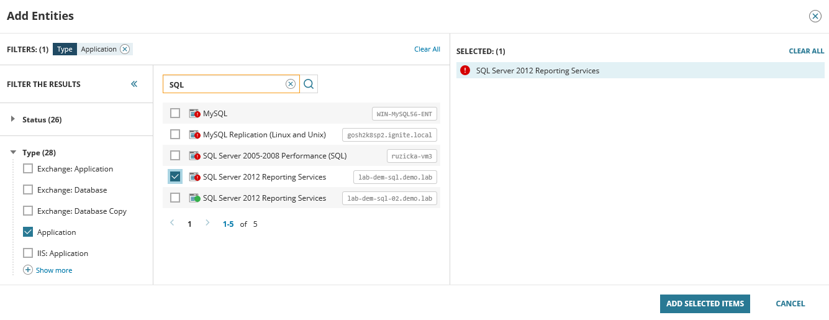This screenshot has height=320, width=829.
Task: Uncheck the Application type filter
Action: tap(28, 232)
